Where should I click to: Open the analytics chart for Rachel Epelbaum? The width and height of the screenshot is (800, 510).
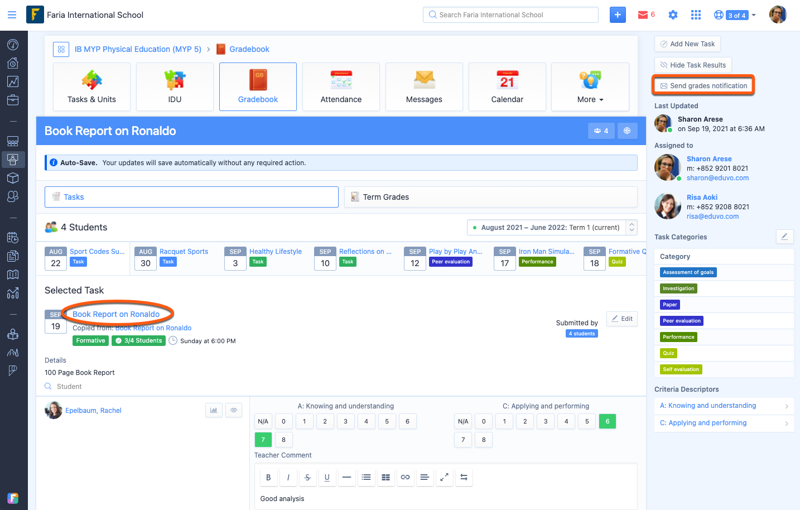pos(214,410)
